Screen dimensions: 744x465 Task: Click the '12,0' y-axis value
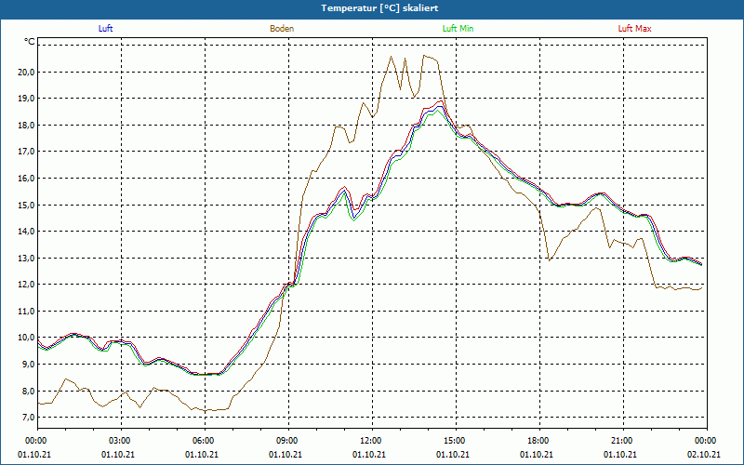(27, 285)
